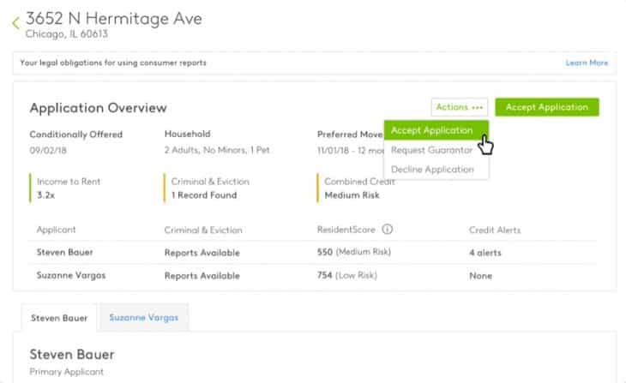This screenshot has height=383, width=626.
Task: Click the 1 Record Found indicator
Action: pos(202,194)
